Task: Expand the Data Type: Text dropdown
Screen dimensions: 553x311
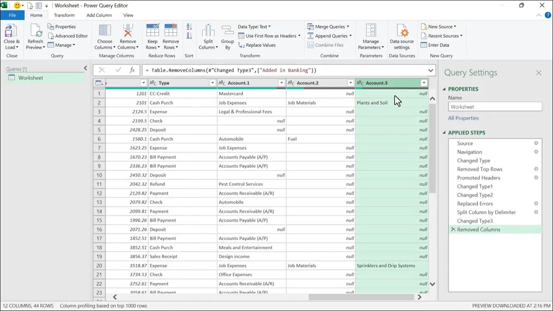Action: point(255,27)
